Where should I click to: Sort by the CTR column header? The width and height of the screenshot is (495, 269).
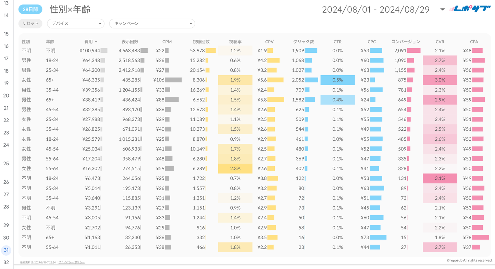(x=337, y=42)
